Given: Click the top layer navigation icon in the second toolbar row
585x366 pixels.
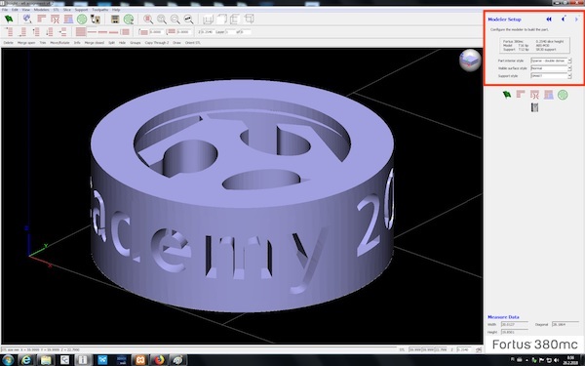Looking at the screenshot, I should [9, 32].
